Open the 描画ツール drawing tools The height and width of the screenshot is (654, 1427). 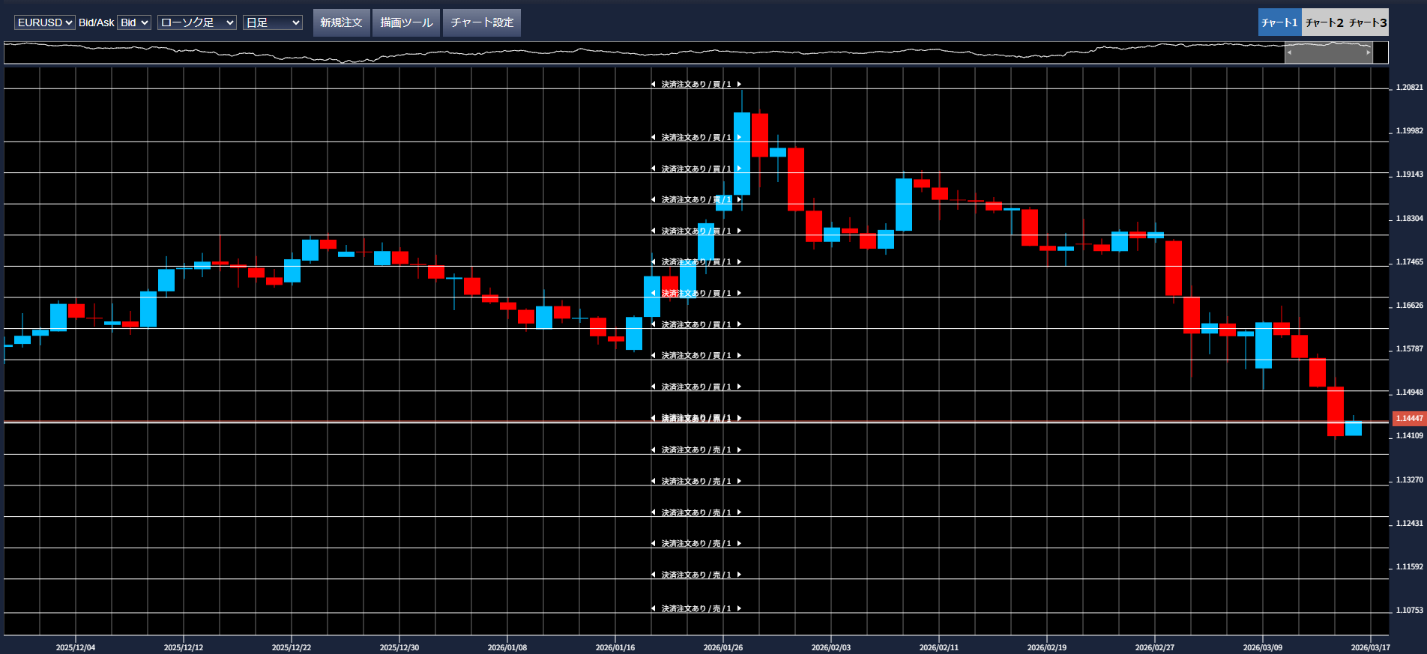tap(406, 22)
